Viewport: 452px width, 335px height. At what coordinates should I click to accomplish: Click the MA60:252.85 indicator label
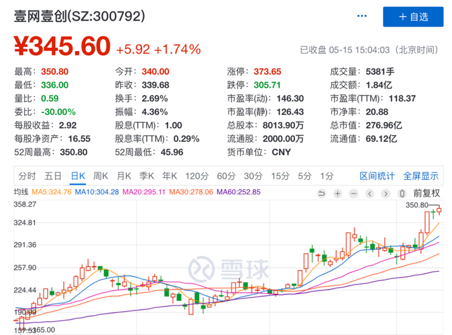tap(238, 192)
